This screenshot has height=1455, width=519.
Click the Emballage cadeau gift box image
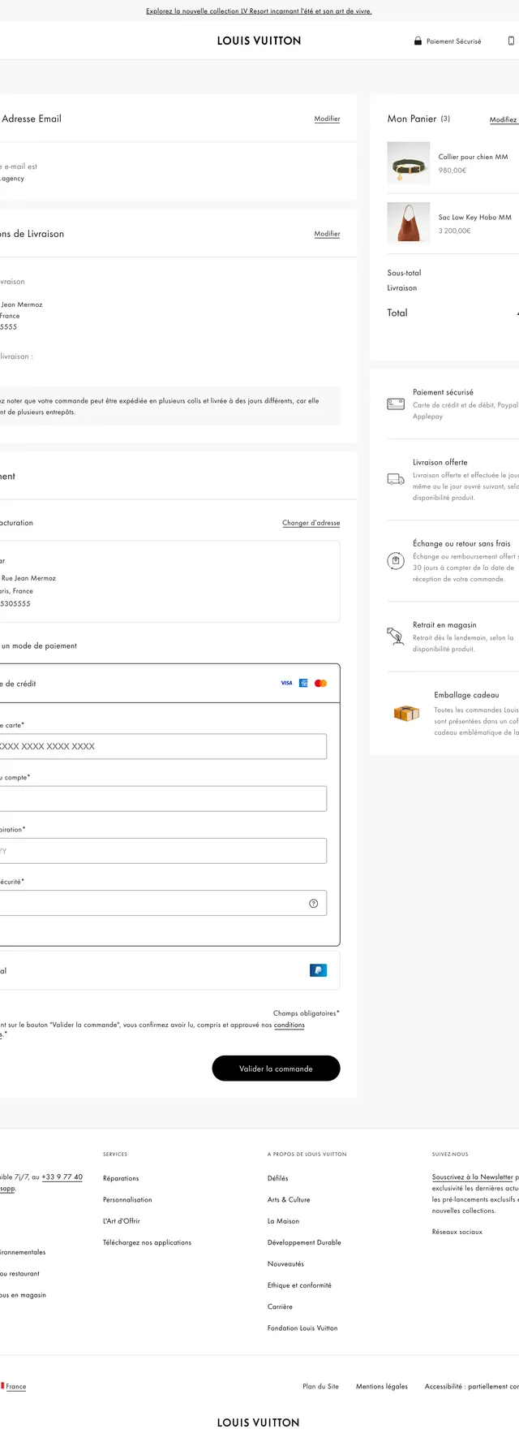[406, 713]
